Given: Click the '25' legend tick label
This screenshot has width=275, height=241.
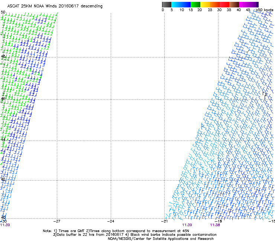Looking at the screenshot, I should click(x=210, y=10).
